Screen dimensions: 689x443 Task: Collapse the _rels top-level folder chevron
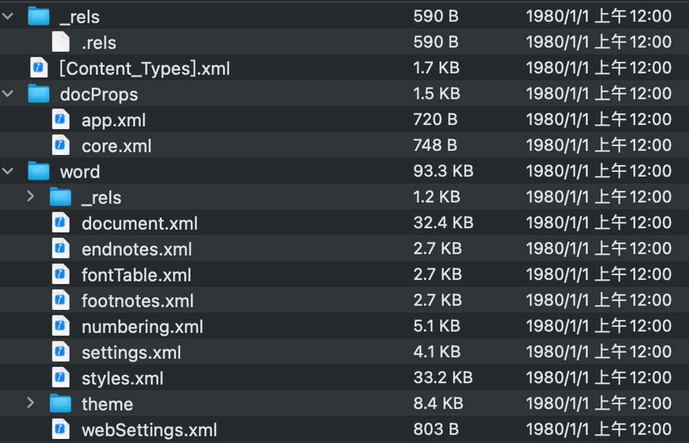[8, 17]
